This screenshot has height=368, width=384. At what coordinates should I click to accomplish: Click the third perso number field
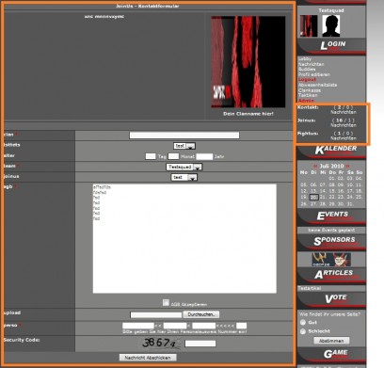204,326
